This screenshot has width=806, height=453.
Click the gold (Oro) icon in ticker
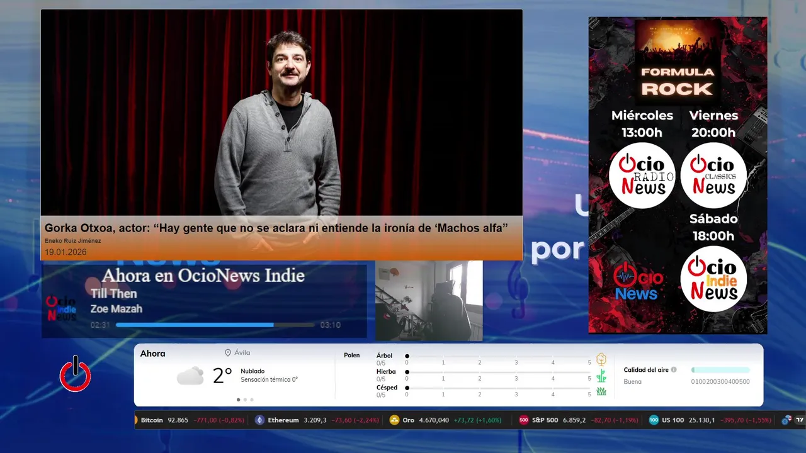coord(394,420)
